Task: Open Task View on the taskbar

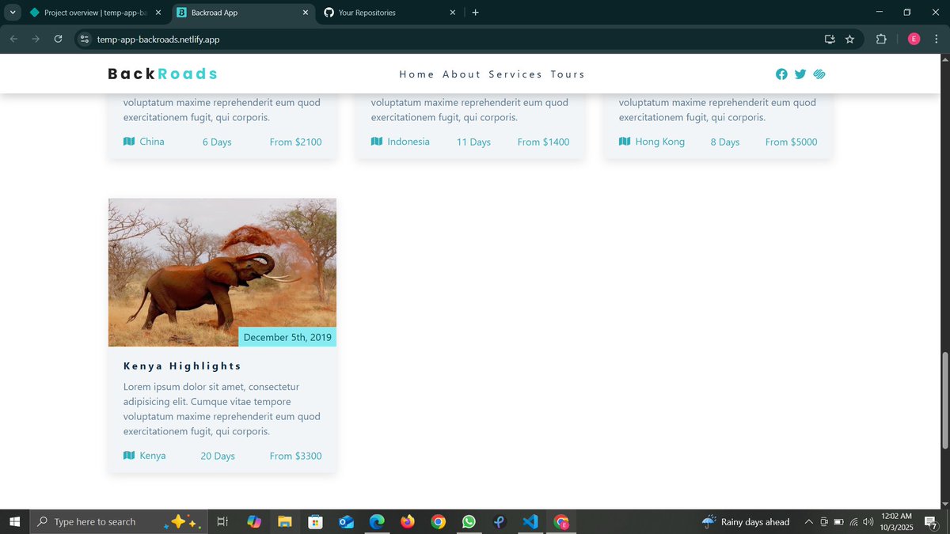Action: coord(222,521)
